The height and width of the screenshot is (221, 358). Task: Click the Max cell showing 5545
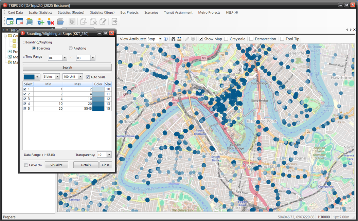tap(78, 108)
